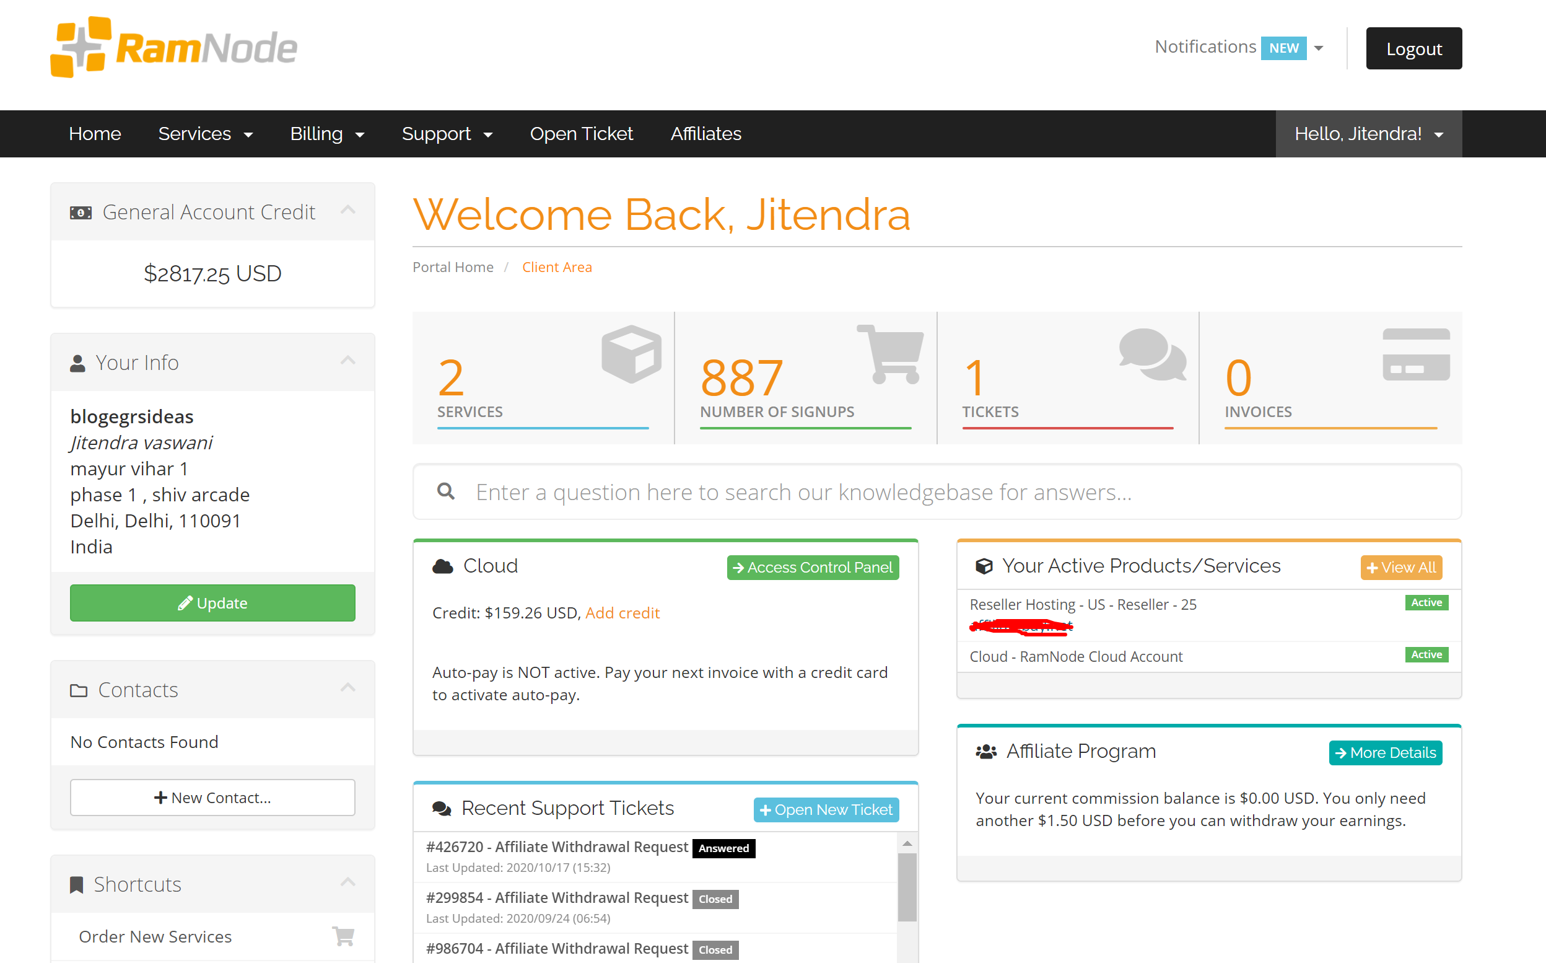Collapse the Your Info panel
The width and height of the screenshot is (1546, 963).
(347, 361)
